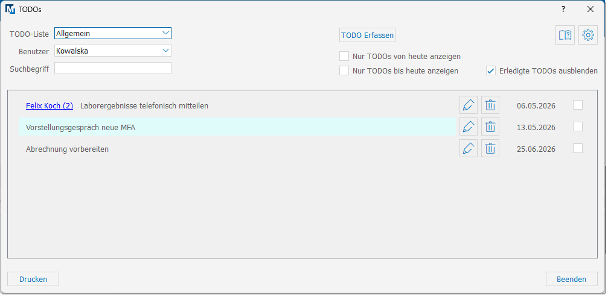Mark Abrechnung vorbereiten TODO as done
608x297 pixels.
(x=578, y=148)
